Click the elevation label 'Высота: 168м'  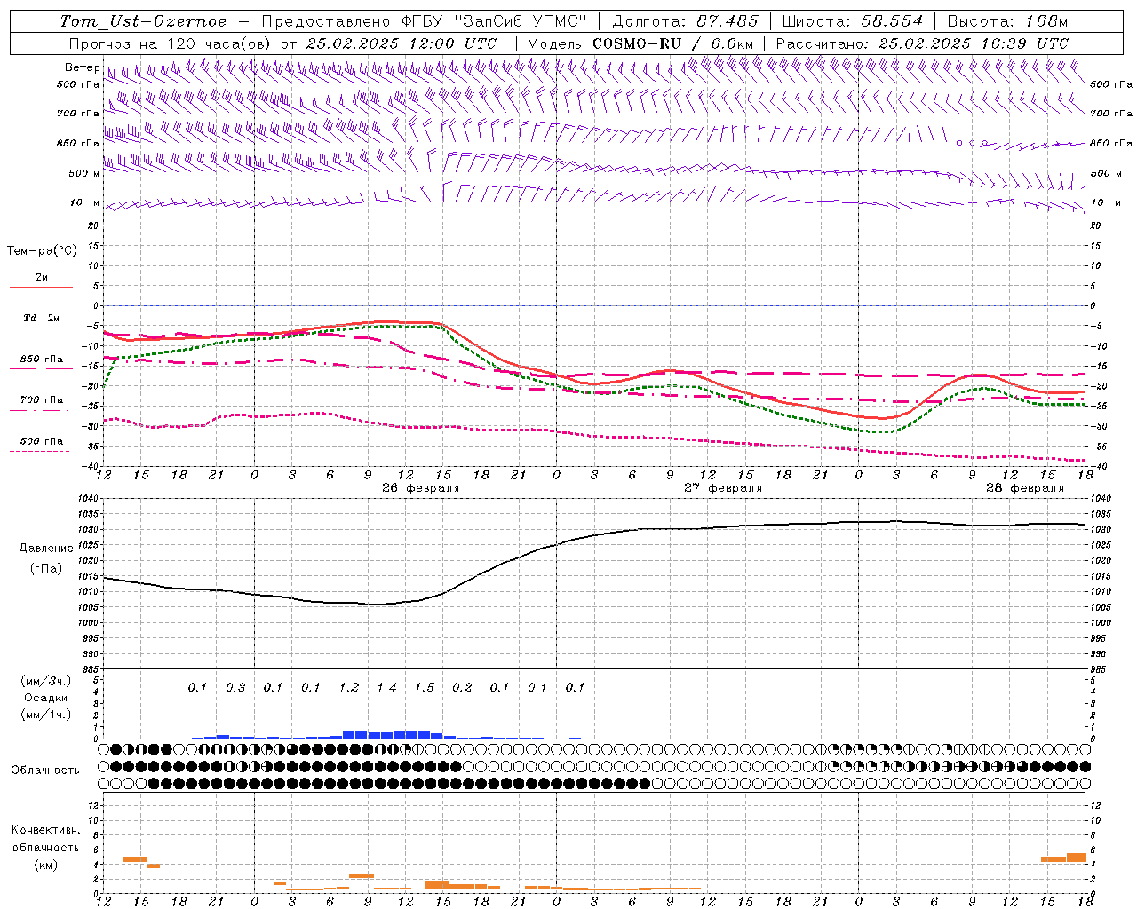1008,21
